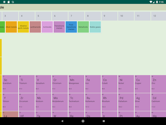Tap the Wi-Fi status bar icon
The height and width of the screenshot is (125, 166).
[x=151, y=2]
